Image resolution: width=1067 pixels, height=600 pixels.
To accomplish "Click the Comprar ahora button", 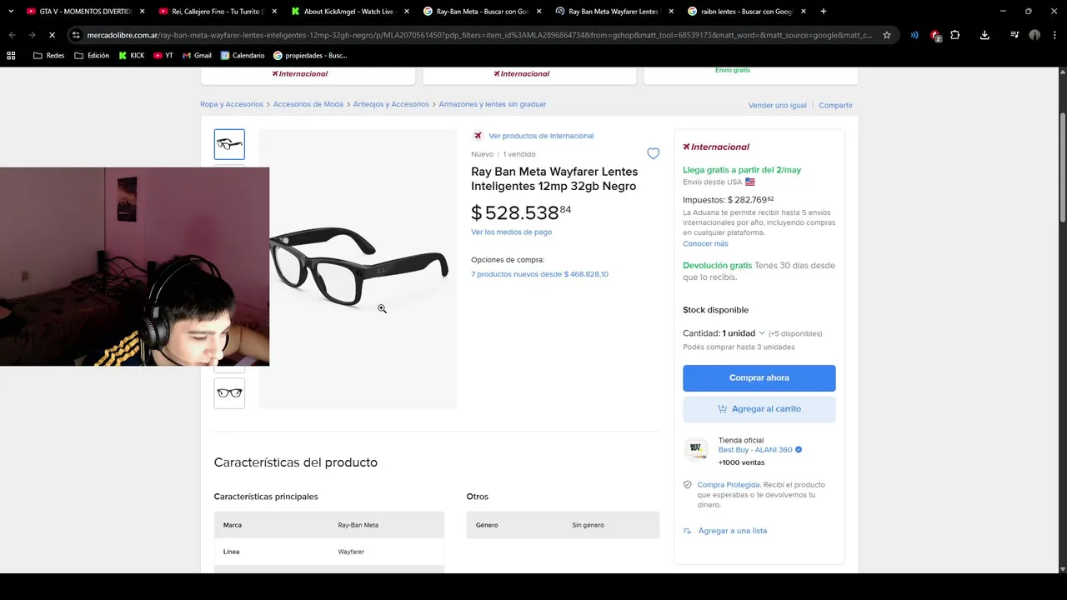I will (759, 377).
